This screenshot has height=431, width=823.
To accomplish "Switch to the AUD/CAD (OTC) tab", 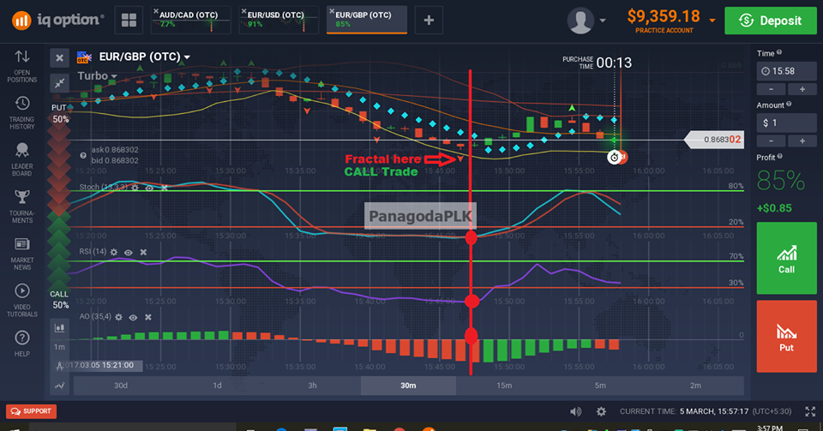I will [x=191, y=21].
